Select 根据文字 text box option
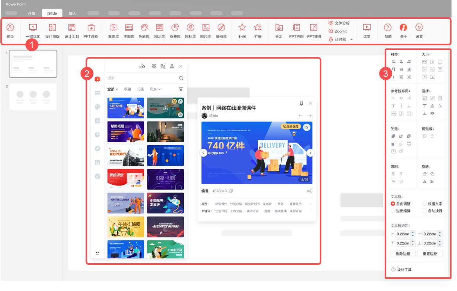The height and width of the screenshot is (291, 457). coord(432,204)
